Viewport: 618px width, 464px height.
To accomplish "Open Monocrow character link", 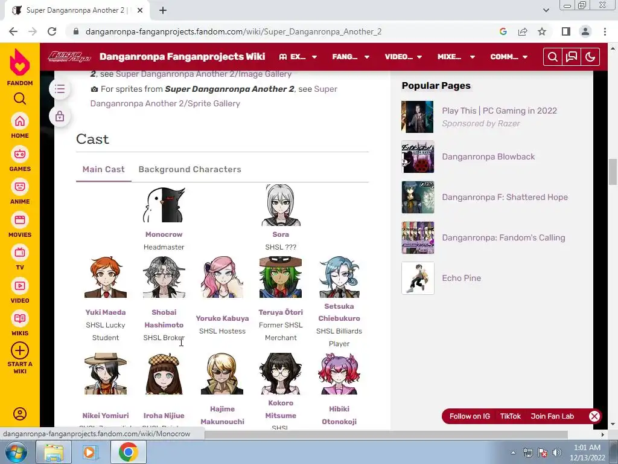I will click(x=164, y=234).
